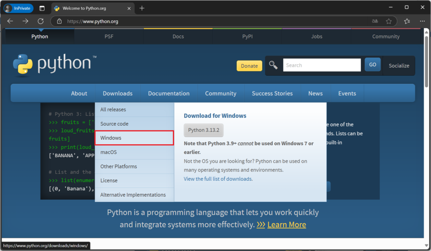Click the scrollbar up arrow

click(427, 32)
